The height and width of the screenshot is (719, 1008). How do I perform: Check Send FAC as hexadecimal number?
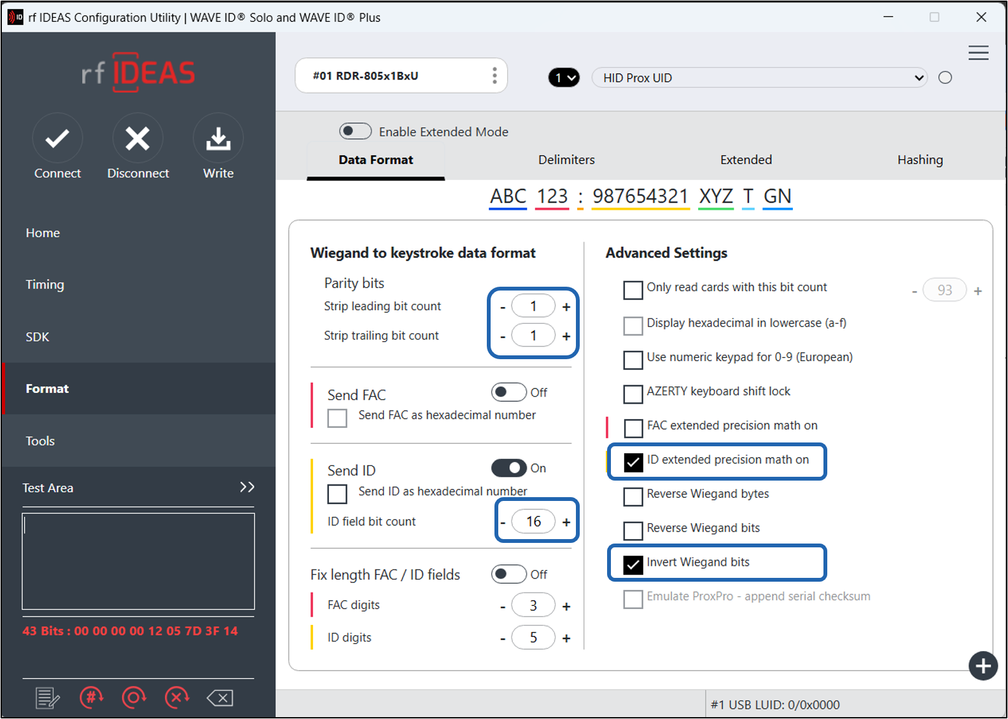337,418
